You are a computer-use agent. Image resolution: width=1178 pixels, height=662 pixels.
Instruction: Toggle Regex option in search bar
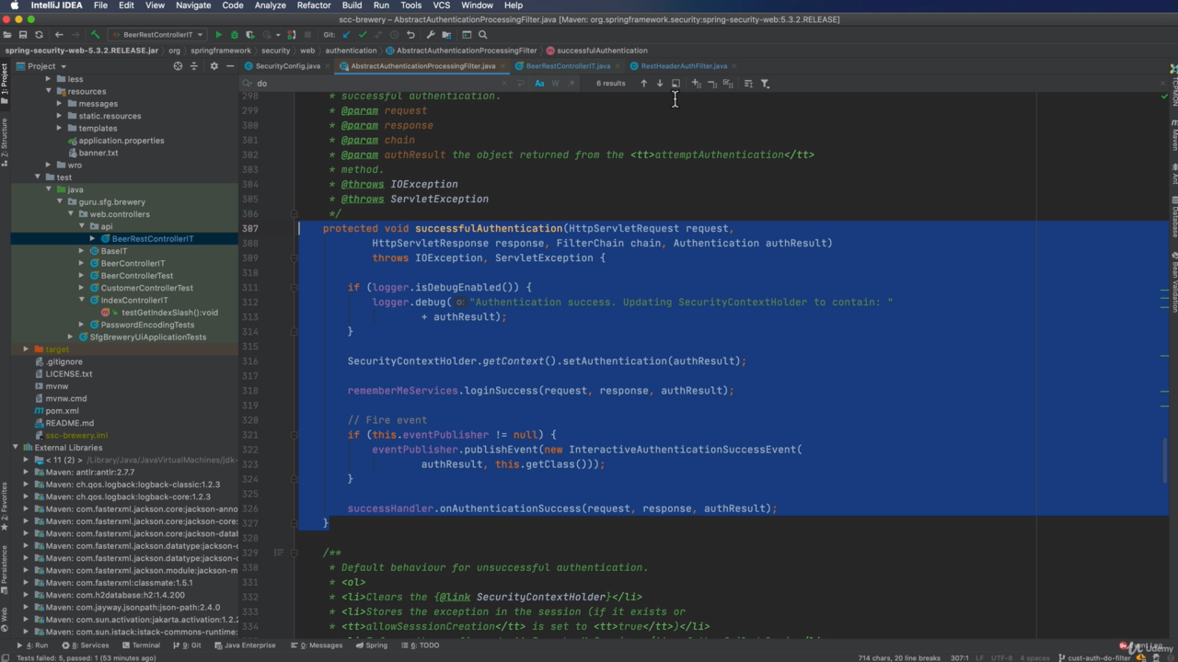coord(571,84)
